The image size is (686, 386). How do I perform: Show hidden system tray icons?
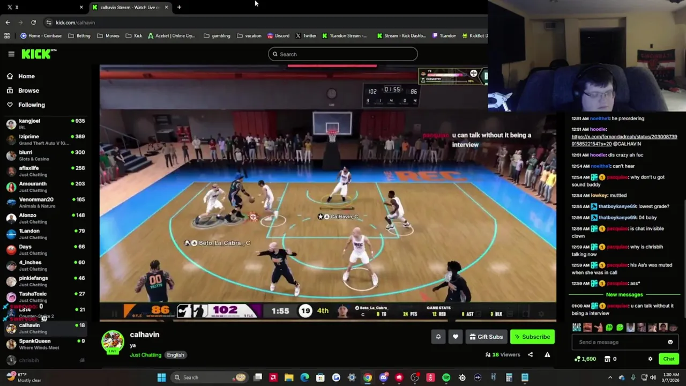point(610,377)
